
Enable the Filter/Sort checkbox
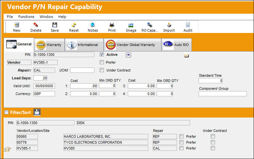(6, 112)
